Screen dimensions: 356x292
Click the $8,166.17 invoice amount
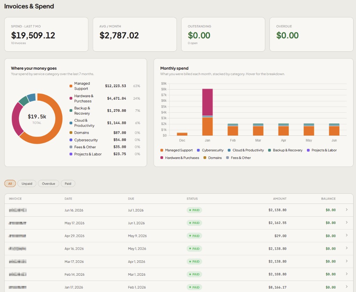pyautogui.click(x=277, y=287)
